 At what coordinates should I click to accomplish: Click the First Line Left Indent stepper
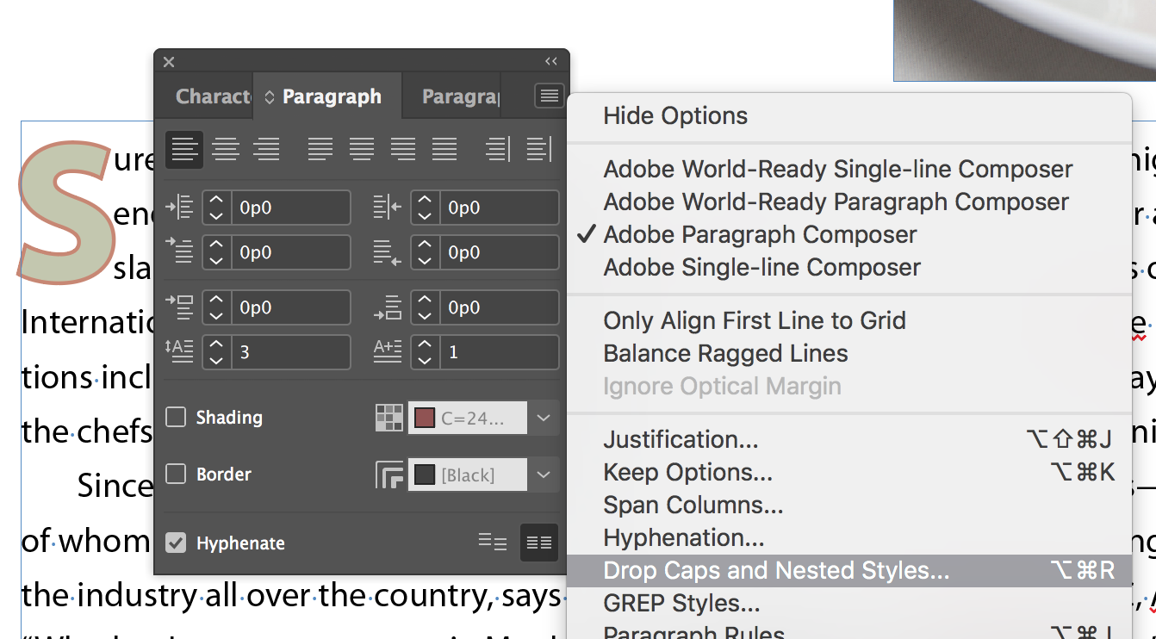[217, 252]
